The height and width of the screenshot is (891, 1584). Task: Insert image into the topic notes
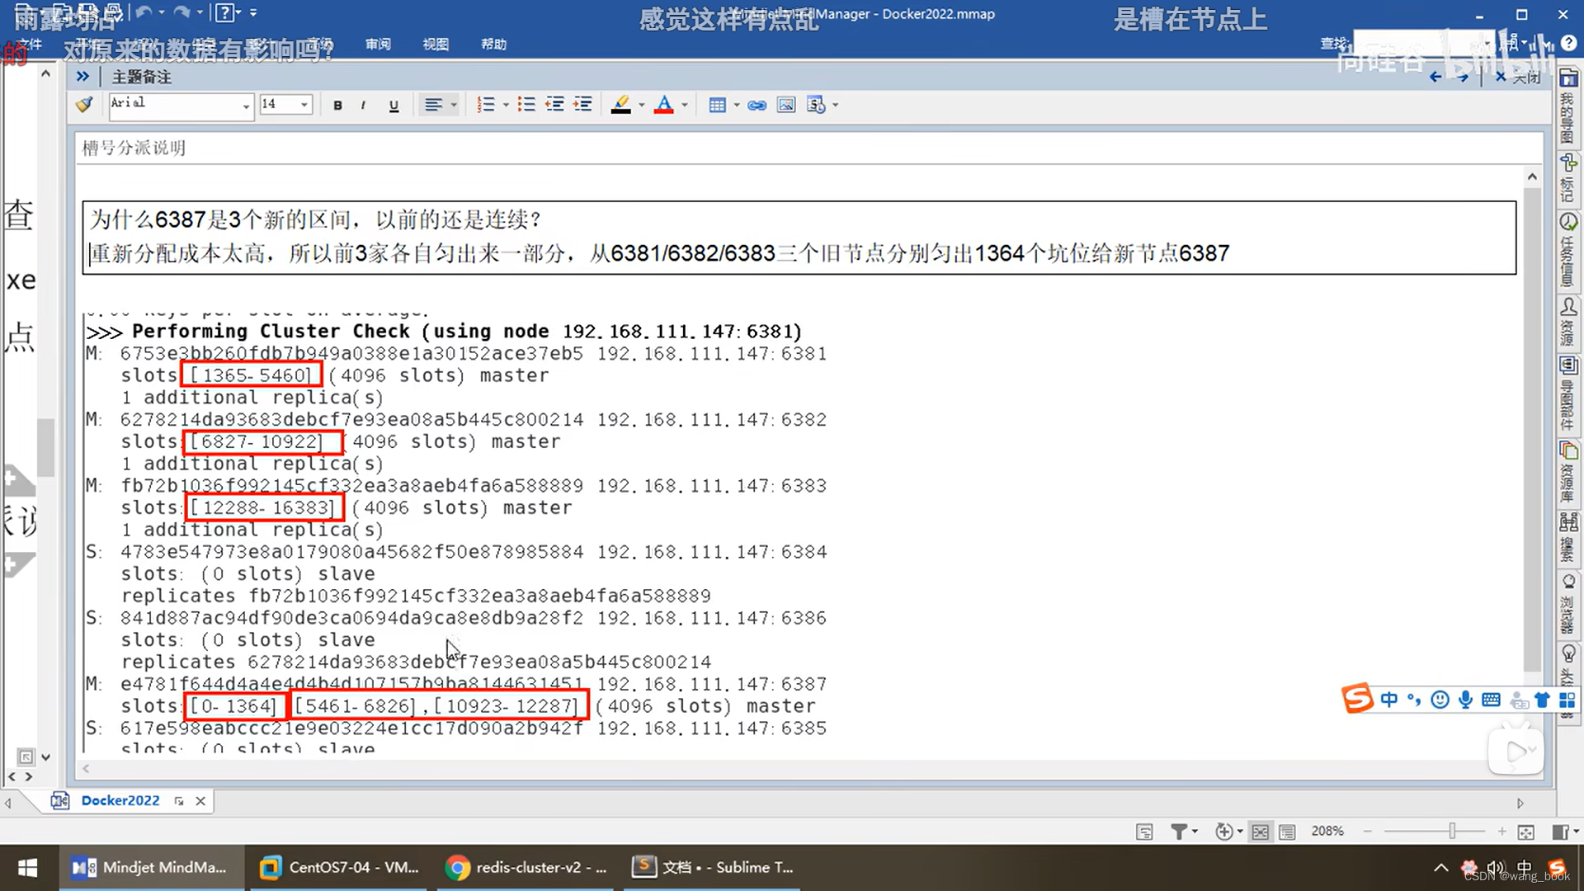(785, 105)
